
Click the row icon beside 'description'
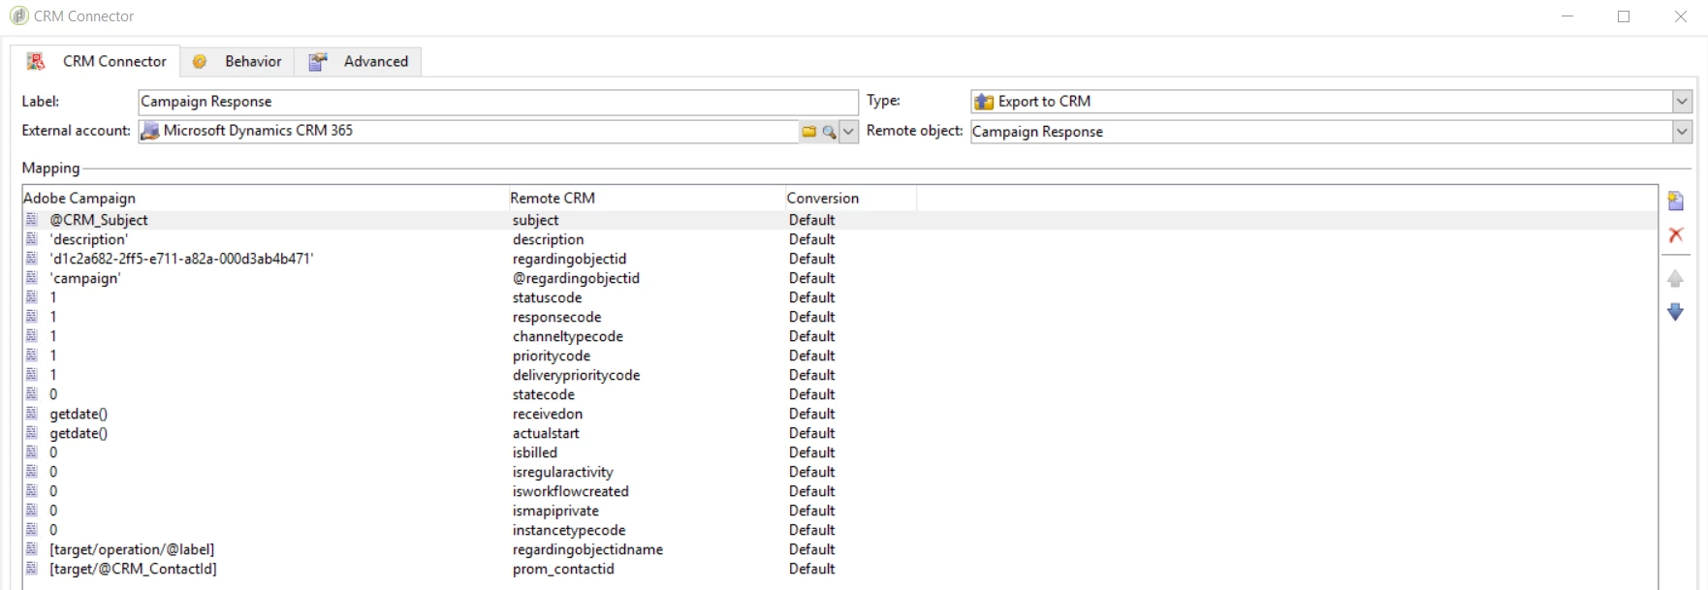(32, 239)
